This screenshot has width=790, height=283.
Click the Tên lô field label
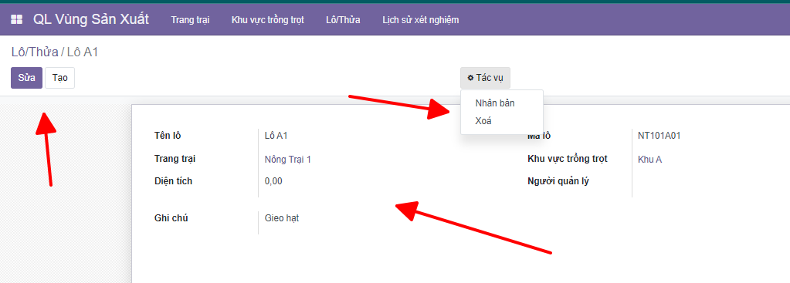168,135
